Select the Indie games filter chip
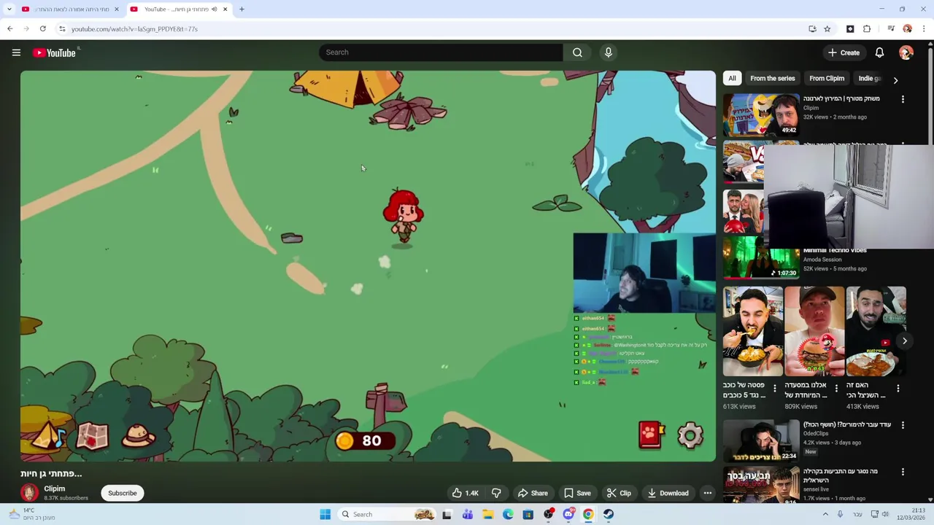 [870, 79]
